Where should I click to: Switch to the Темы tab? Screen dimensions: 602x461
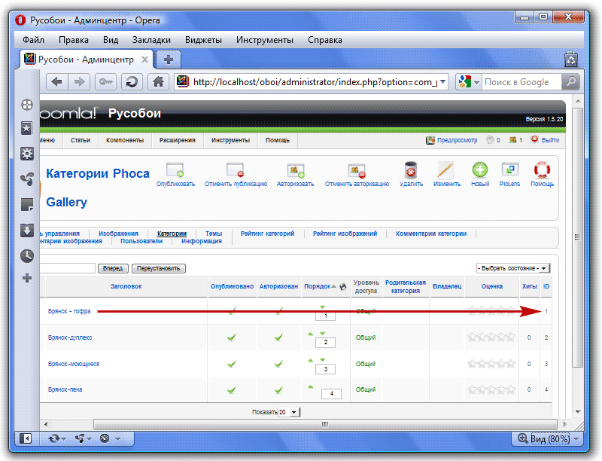pos(213,234)
